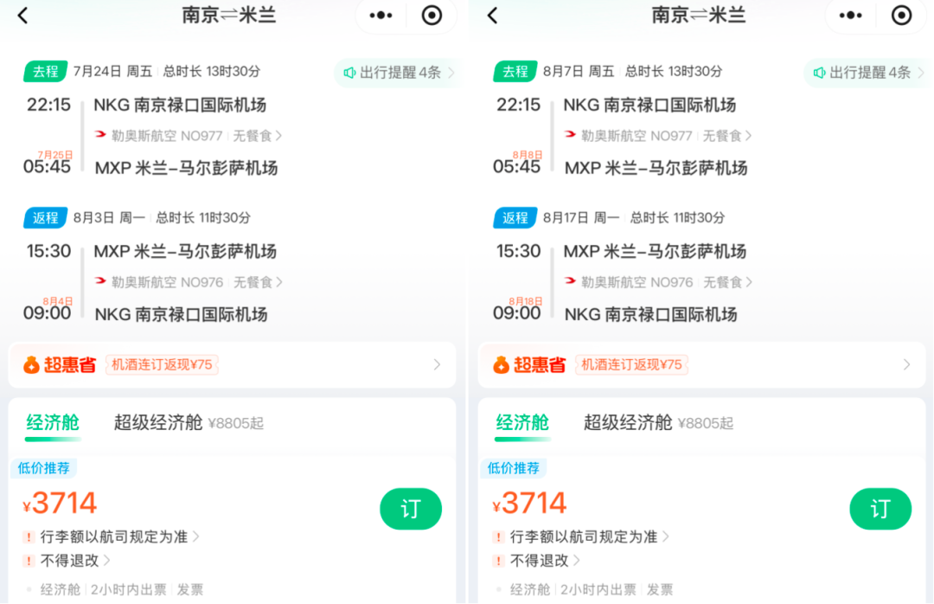The height and width of the screenshot is (604, 934).
Task: Click the back arrow on the right screen
Action: pyautogui.click(x=492, y=16)
